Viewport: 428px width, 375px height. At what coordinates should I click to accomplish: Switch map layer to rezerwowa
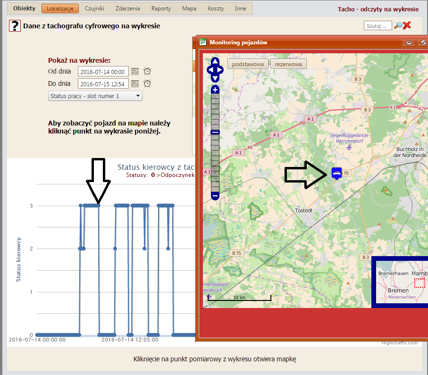tap(289, 64)
